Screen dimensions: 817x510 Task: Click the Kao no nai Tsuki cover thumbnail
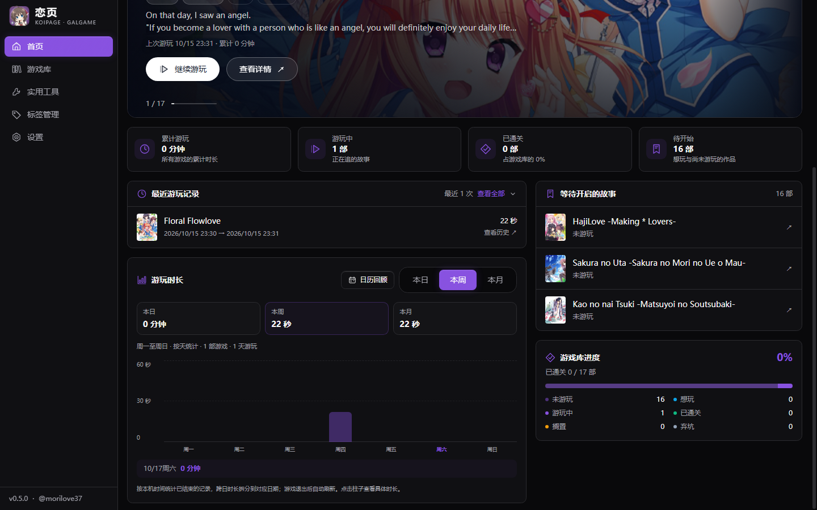click(x=555, y=310)
